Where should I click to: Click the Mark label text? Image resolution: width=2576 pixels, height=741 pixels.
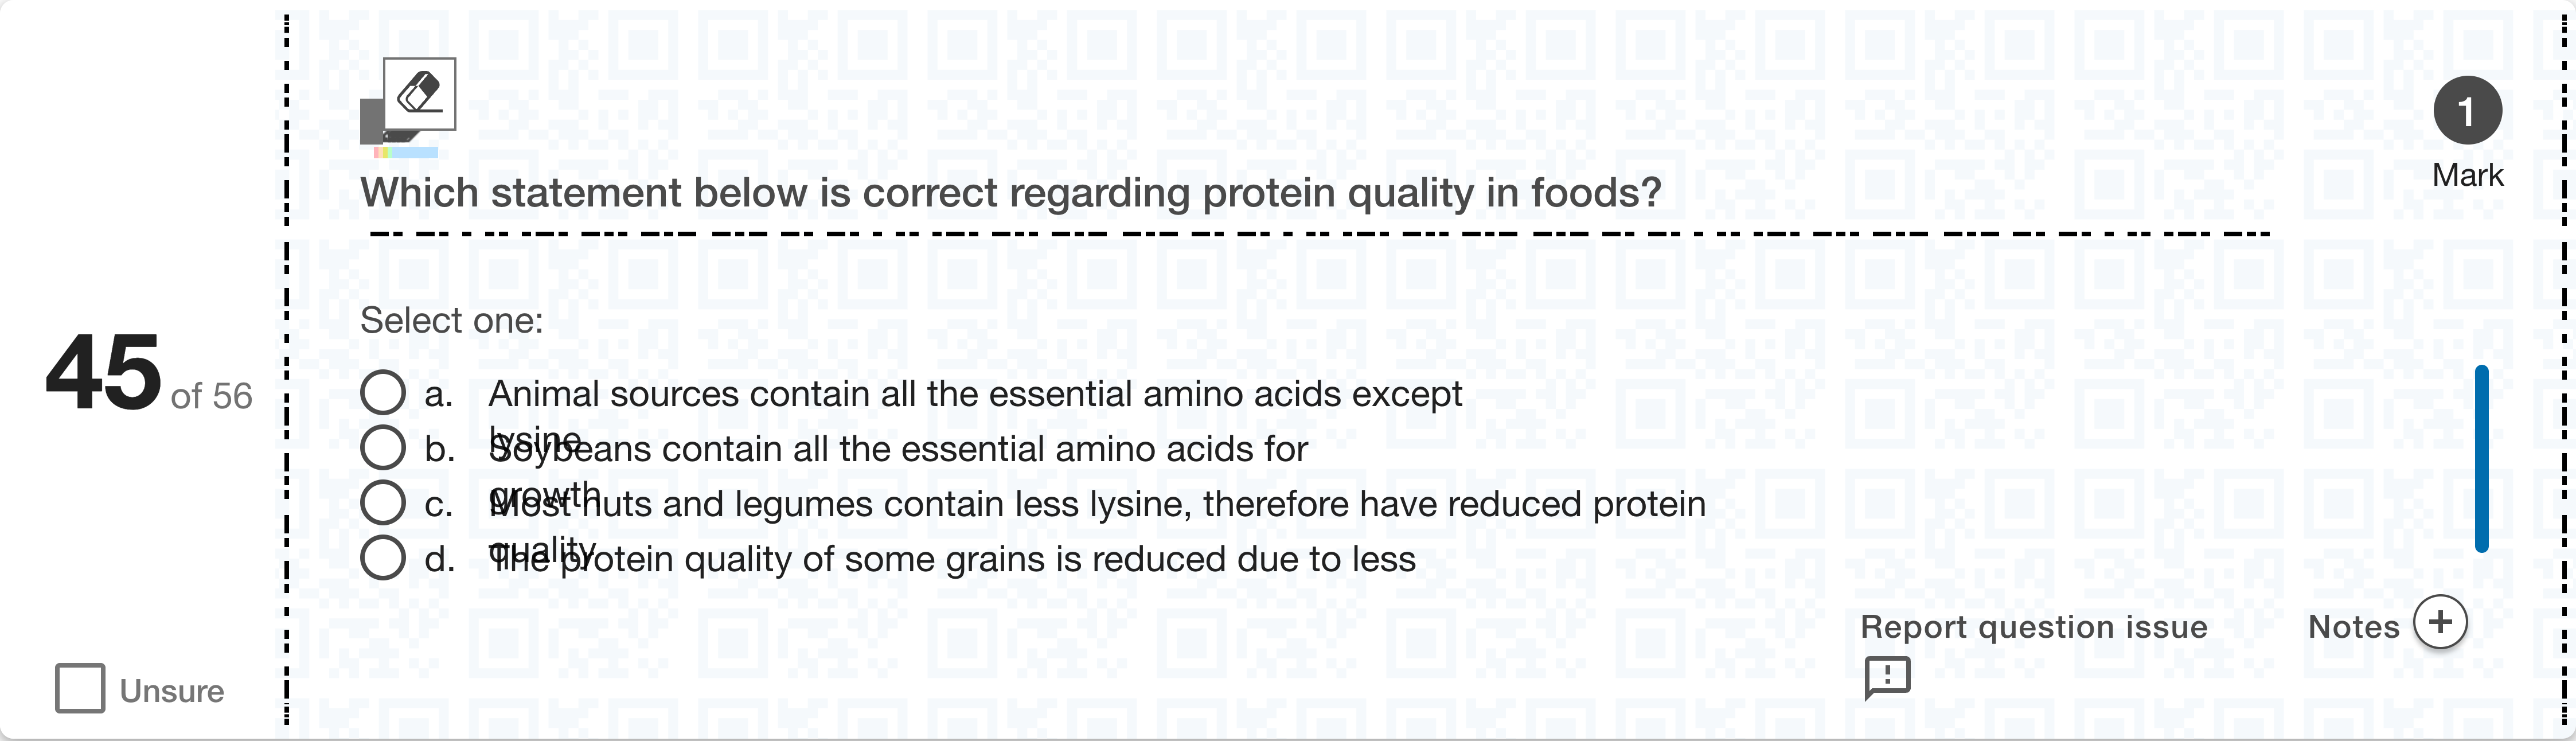pos(2467,175)
